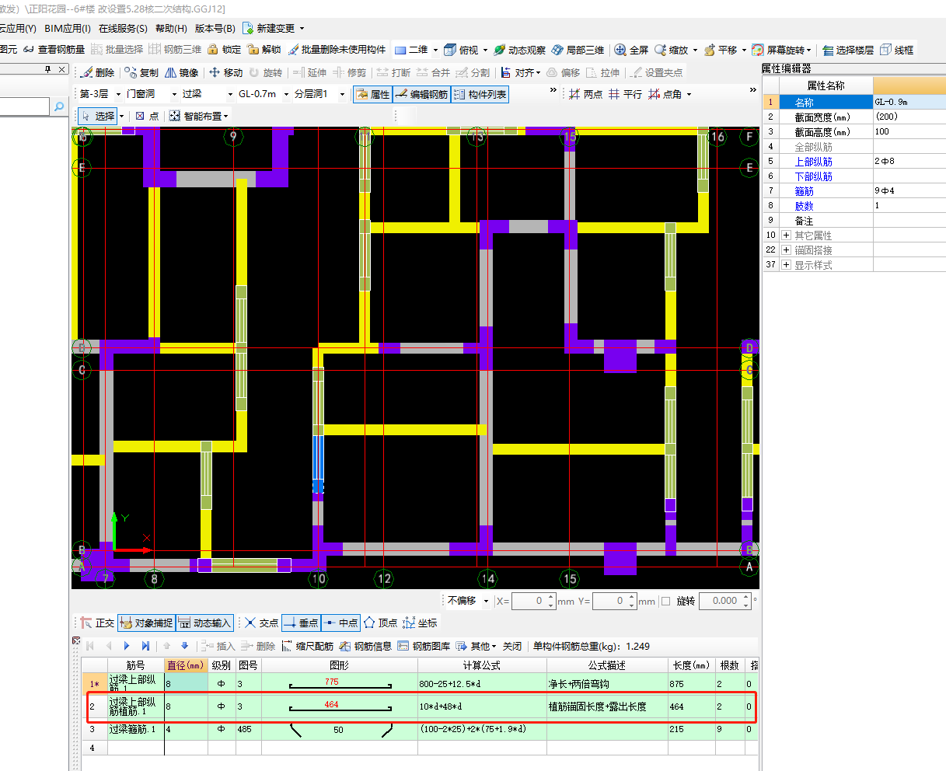This screenshot has width=946, height=771.
Task: Click the 钢筋图库 icon
Action: [x=424, y=646]
